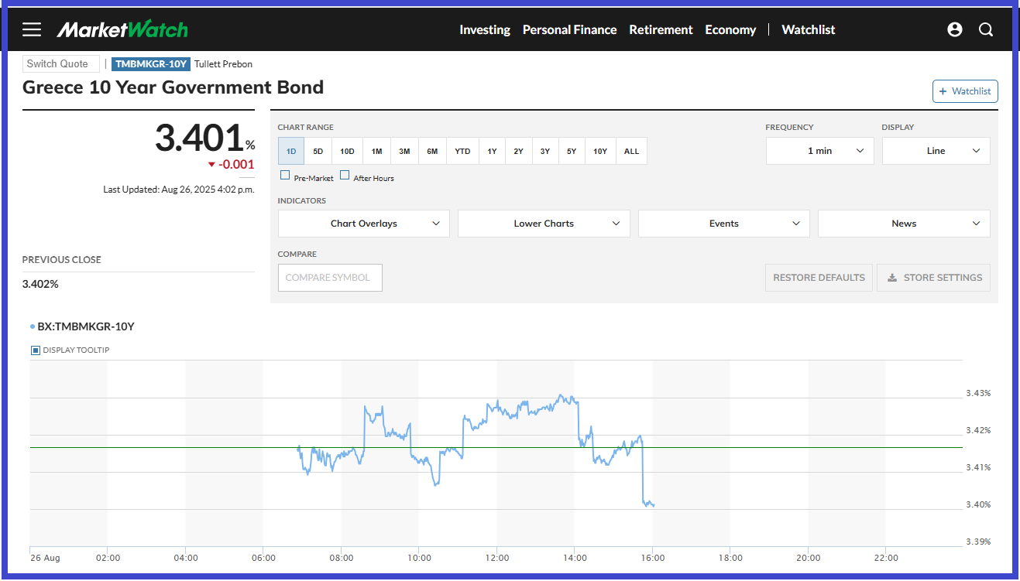1020x581 pixels.
Task: Click the search magnifier icon
Action: pos(985,29)
